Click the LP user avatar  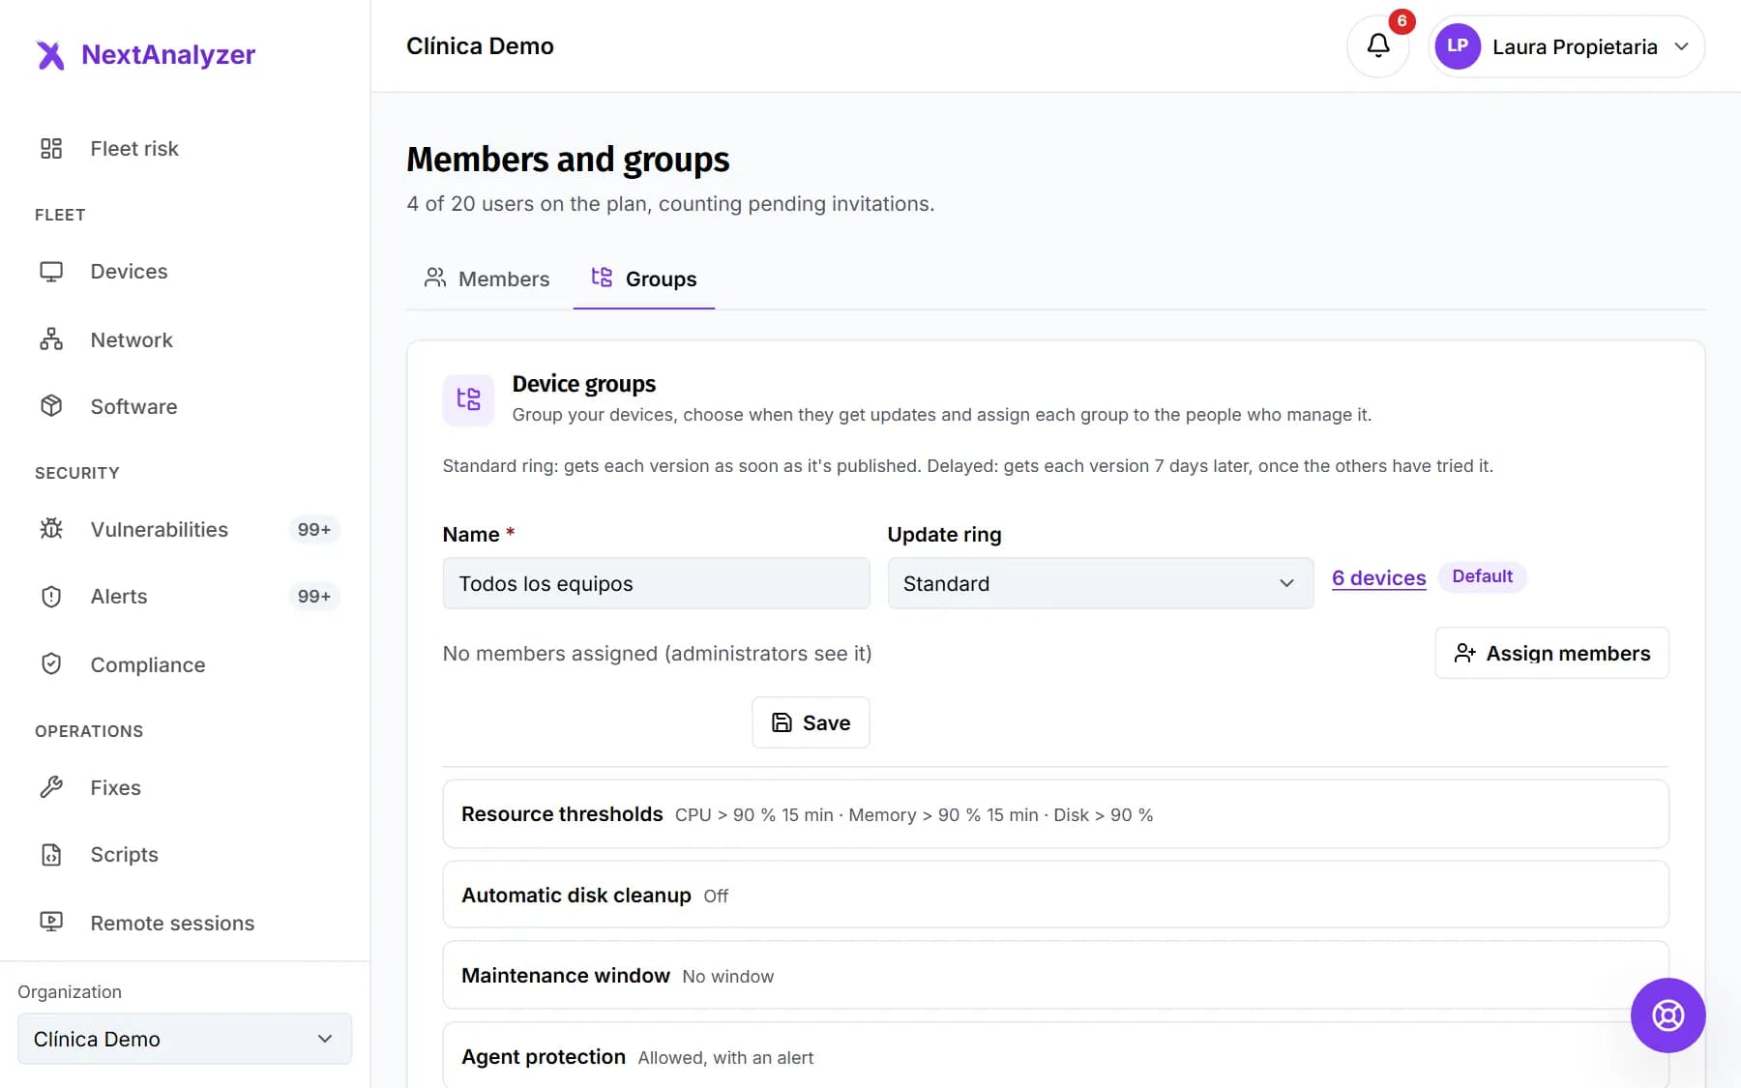[1458, 46]
